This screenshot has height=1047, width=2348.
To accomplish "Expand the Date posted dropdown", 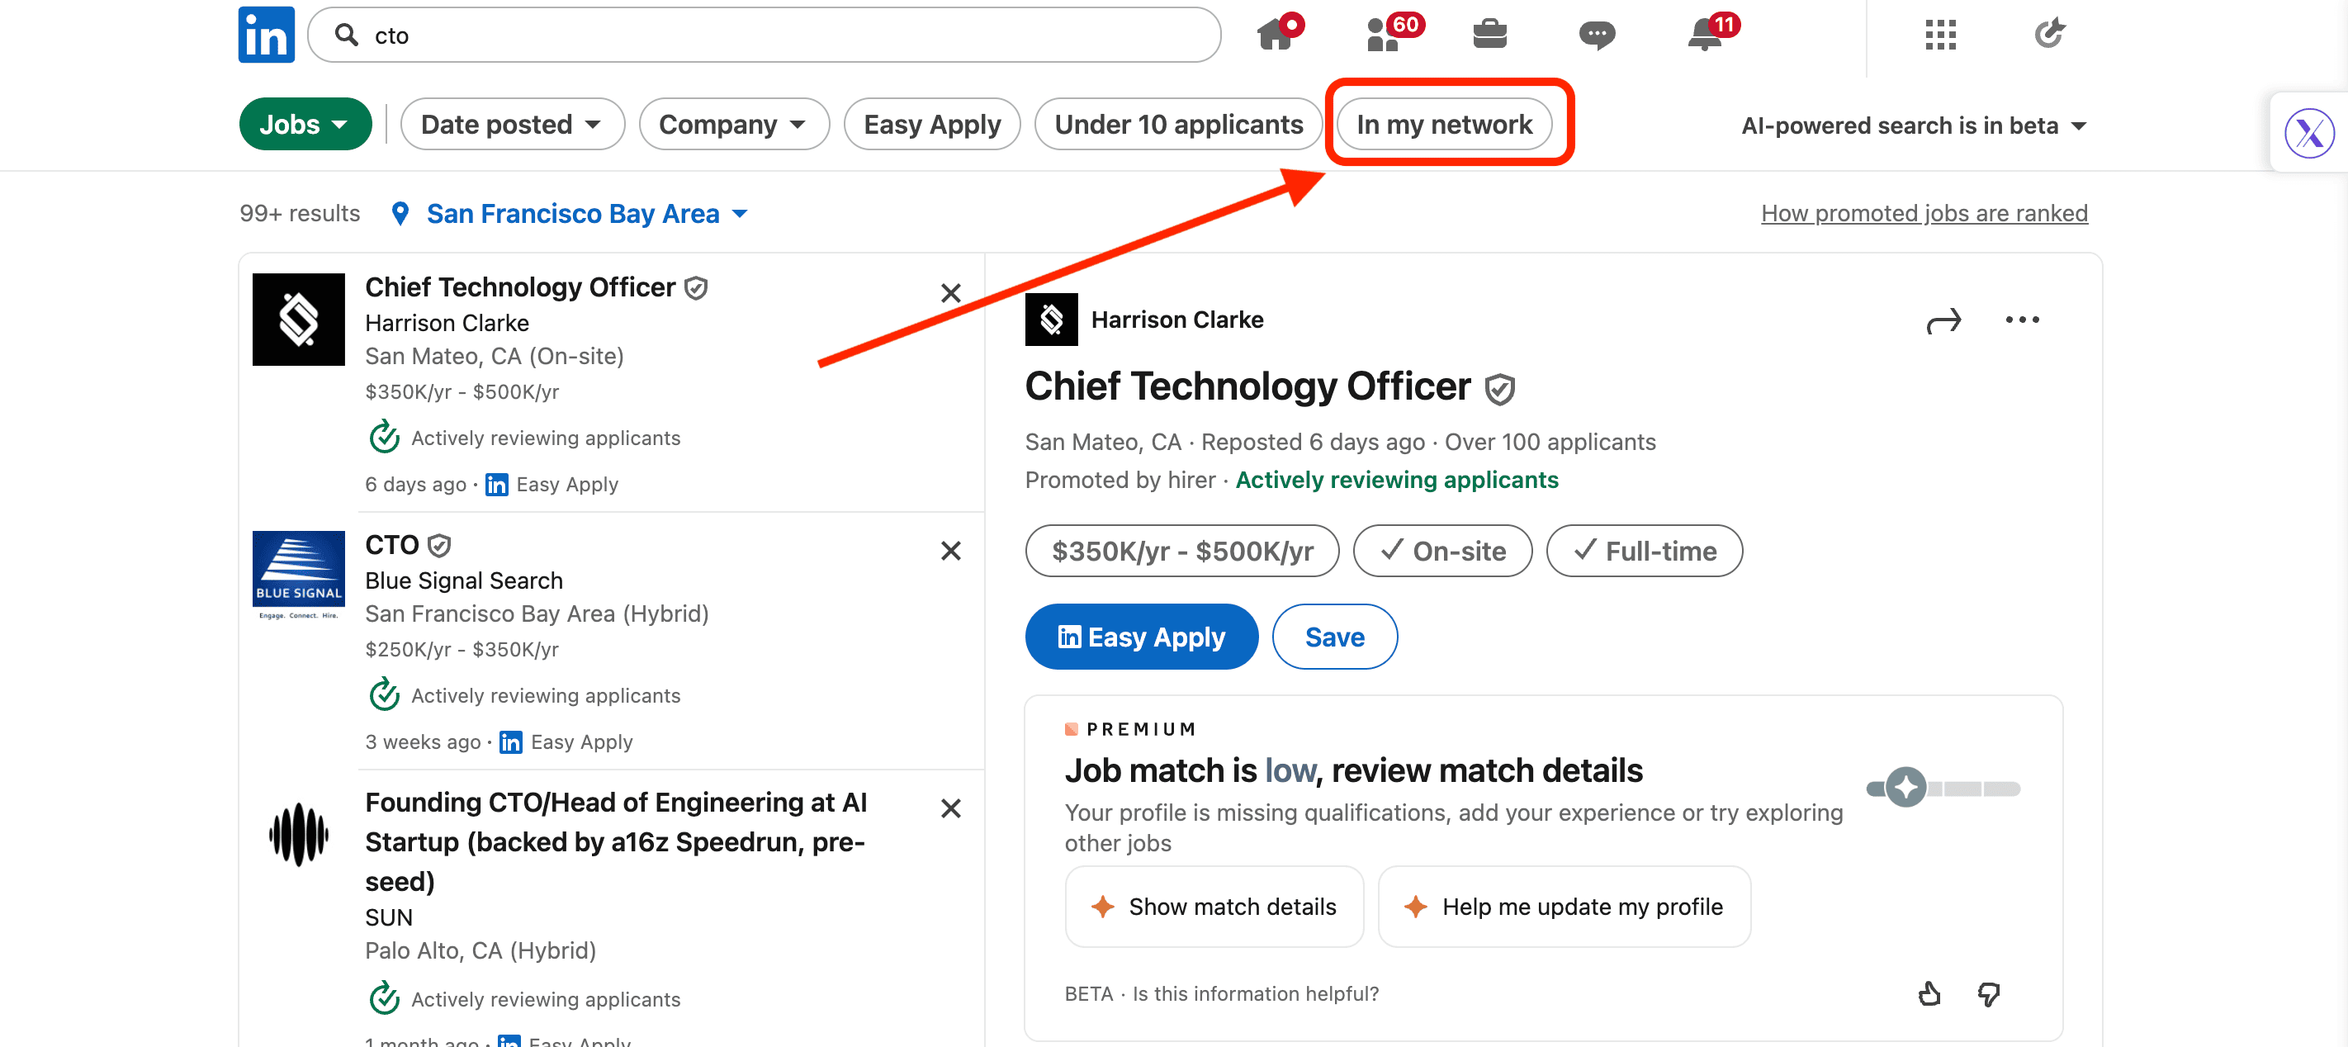I will (x=511, y=124).
